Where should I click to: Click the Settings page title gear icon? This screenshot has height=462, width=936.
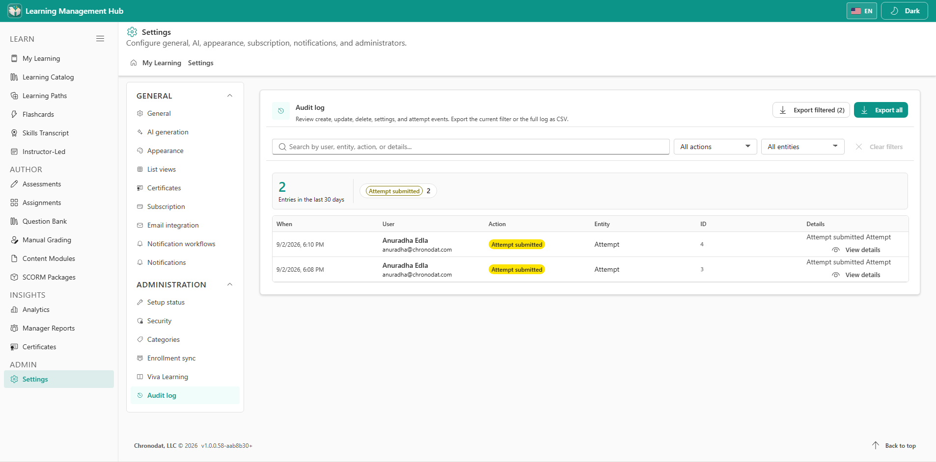(132, 32)
